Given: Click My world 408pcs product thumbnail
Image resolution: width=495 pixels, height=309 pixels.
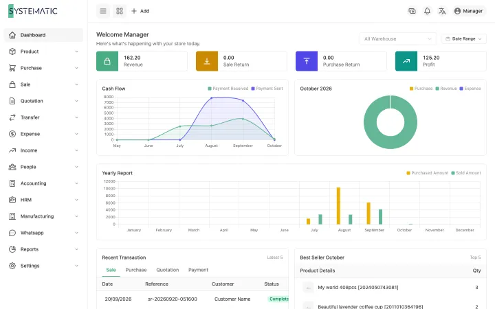Looking at the screenshot, I should pos(308,288).
